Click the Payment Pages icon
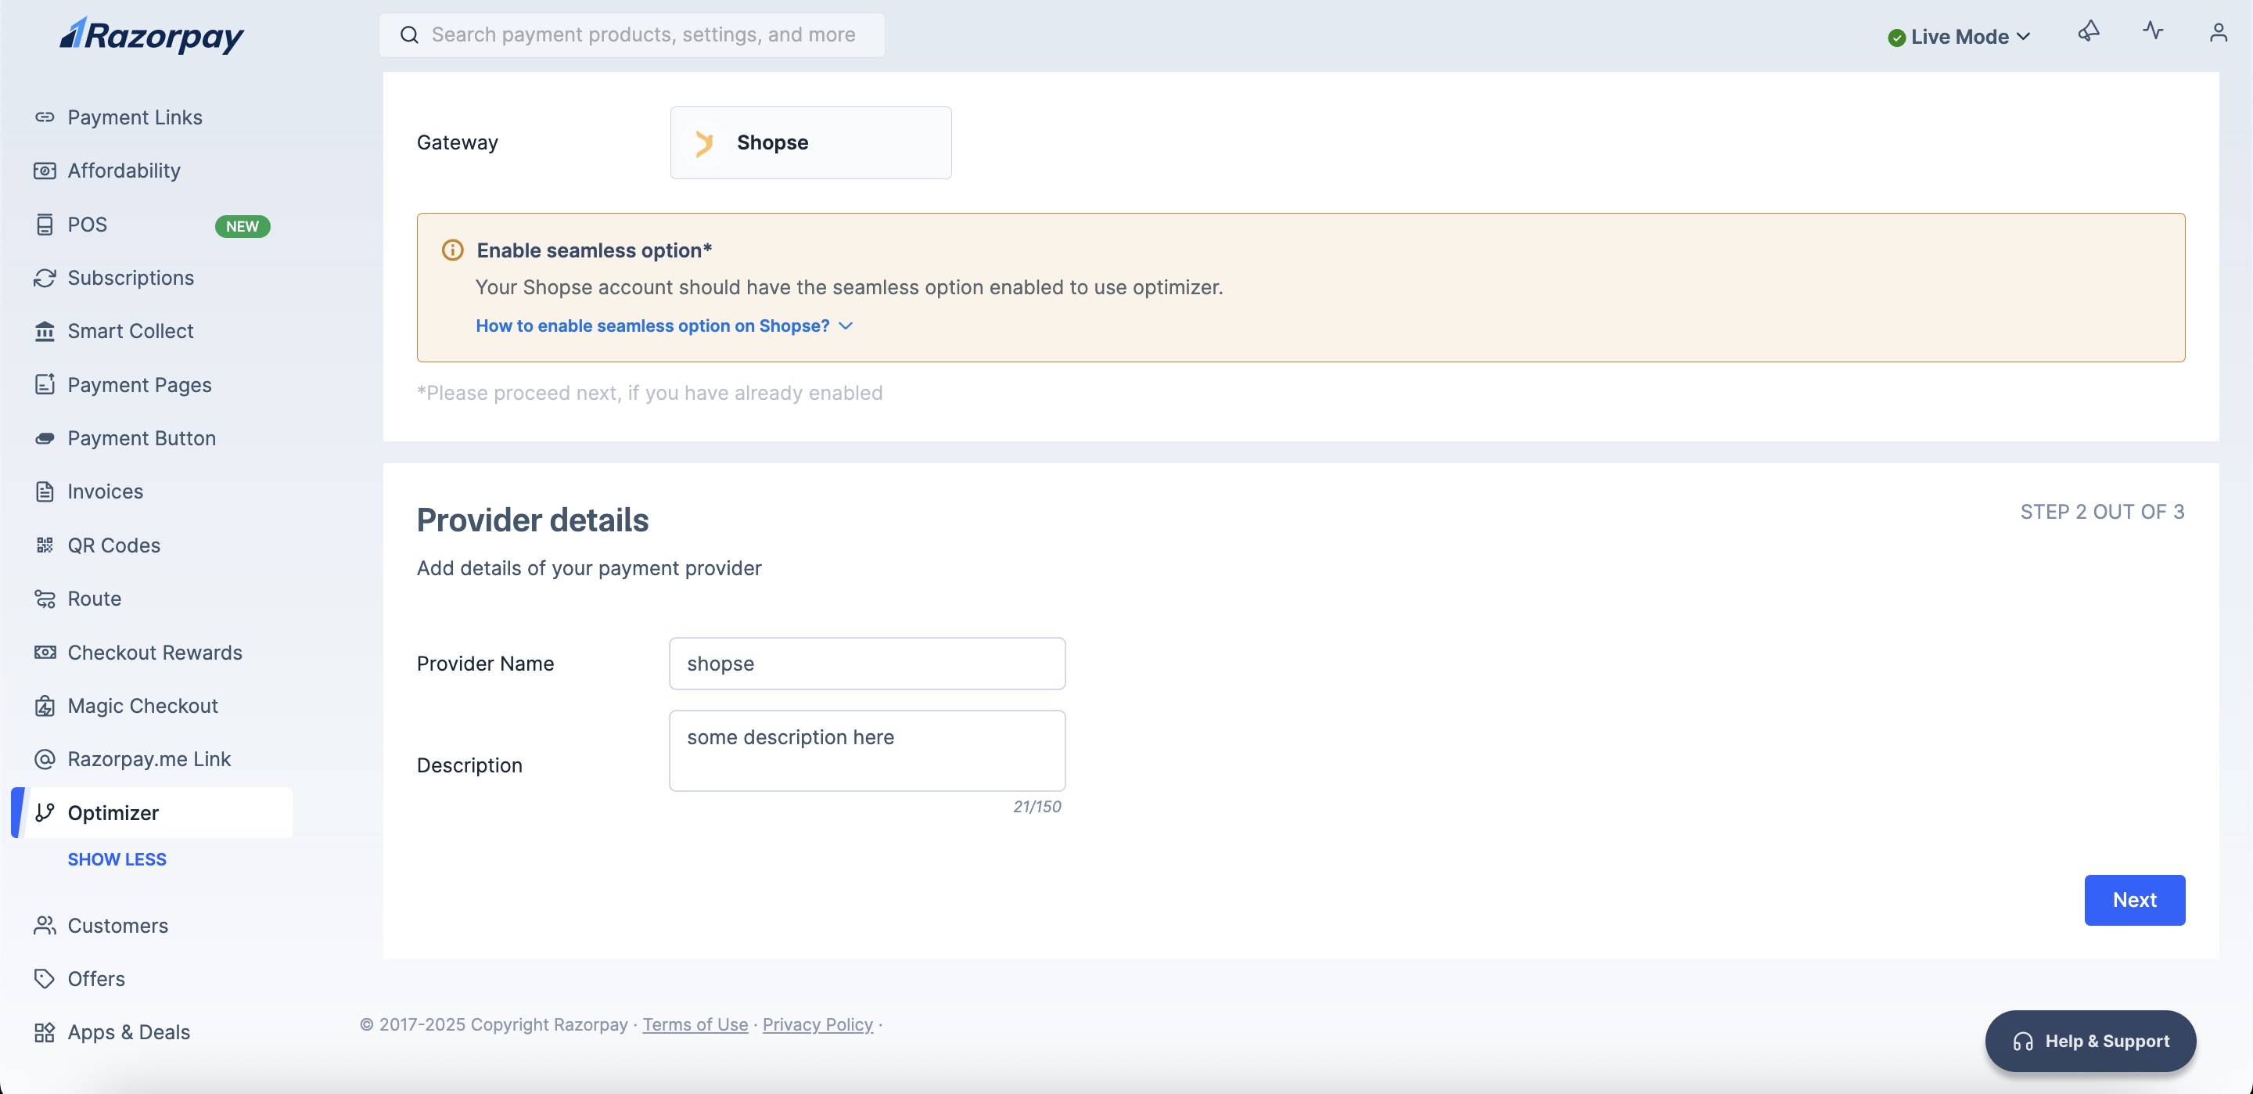 pyautogui.click(x=45, y=385)
